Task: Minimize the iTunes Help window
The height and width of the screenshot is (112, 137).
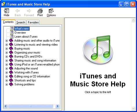Action: 121,4
